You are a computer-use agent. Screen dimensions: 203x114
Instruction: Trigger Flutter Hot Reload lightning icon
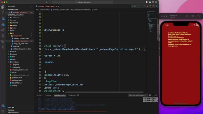[x=147, y=6]
